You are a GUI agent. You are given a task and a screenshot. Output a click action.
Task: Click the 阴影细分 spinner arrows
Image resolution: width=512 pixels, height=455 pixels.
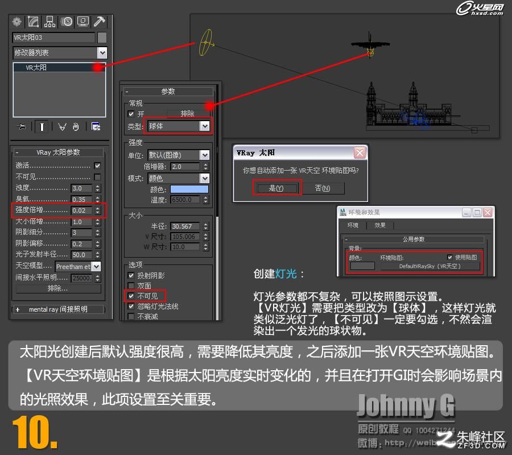pyautogui.click(x=98, y=233)
